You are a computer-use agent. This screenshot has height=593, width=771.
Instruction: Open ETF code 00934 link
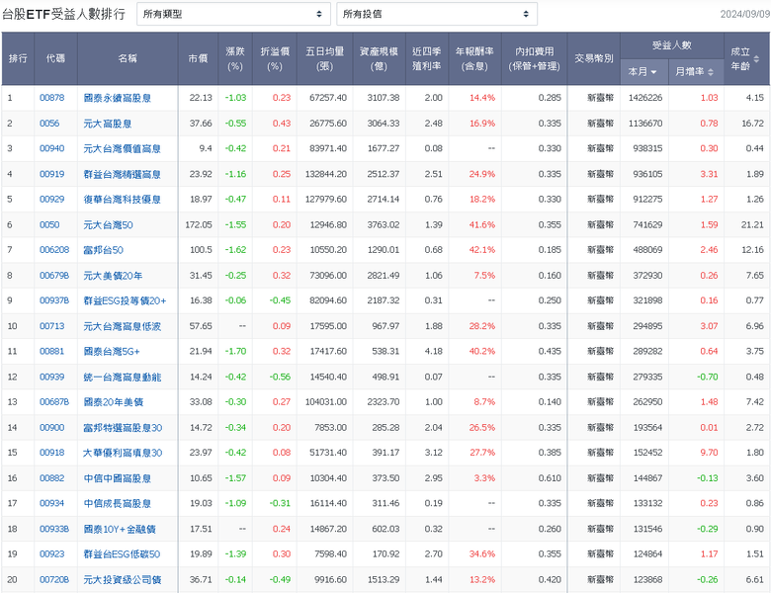pyautogui.click(x=51, y=503)
